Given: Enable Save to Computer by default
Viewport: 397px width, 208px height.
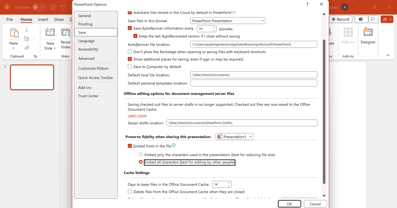Looking at the screenshot, I should point(130,66).
